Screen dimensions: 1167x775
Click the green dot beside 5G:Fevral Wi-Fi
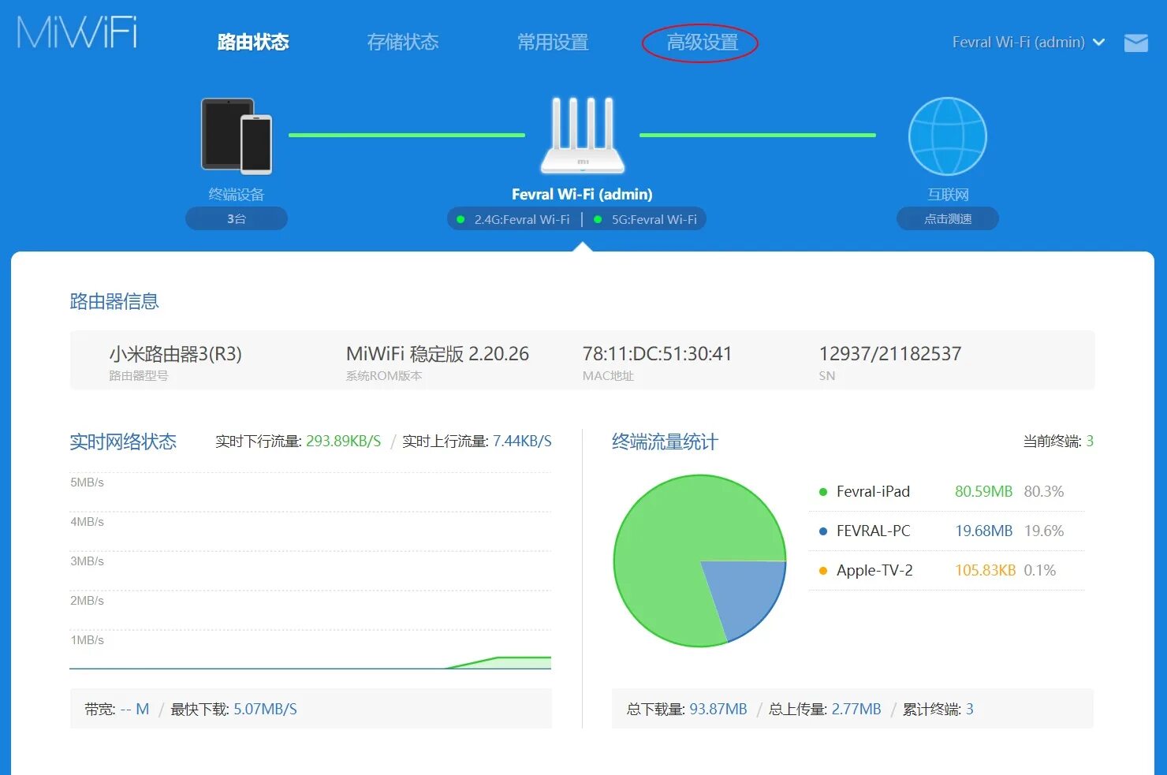pyautogui.click(x=598, y=219)
